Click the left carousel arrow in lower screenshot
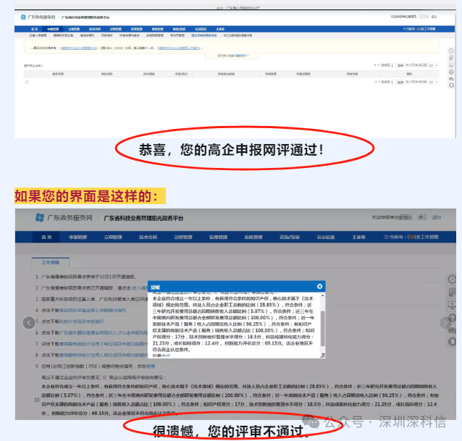 click(x=29, y=323)
